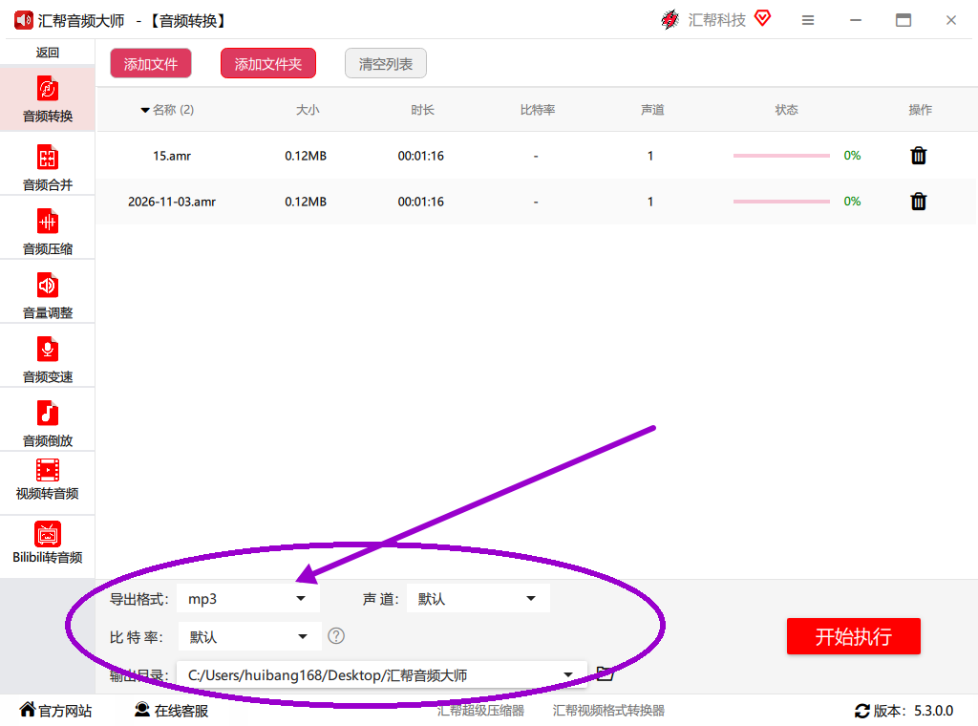This screenshot has width=978, height=726.
Task: Open the 音频变速 speed change tool
Action: pos(48,360)
